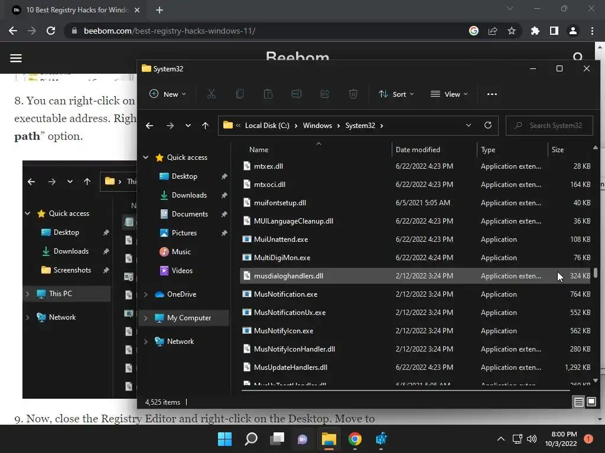Open a new Chrome tab
605x453 pixels.
(160, 10)
